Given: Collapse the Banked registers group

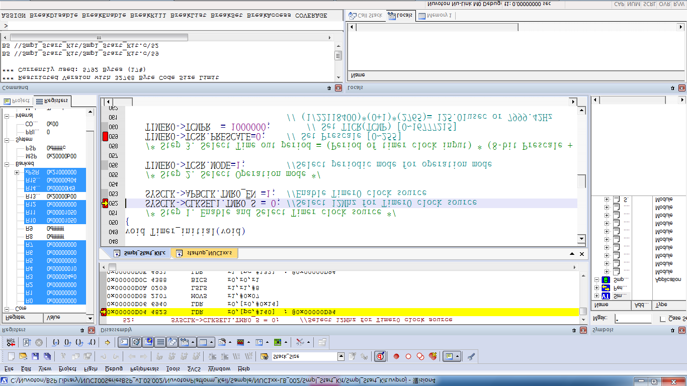Looking at the screenshot, I should click(7, 164).
